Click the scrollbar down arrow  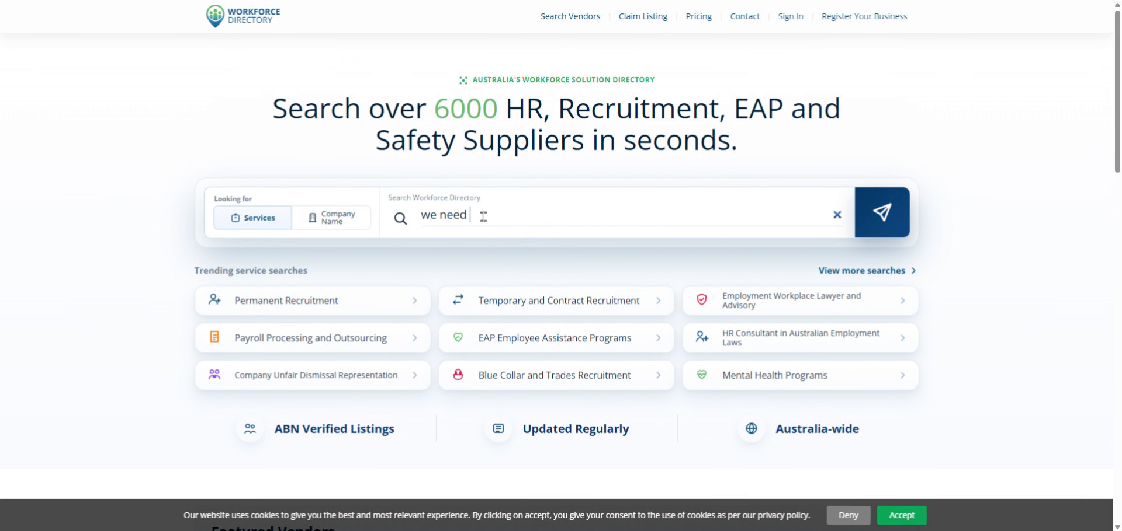(x=1117, y=527)
